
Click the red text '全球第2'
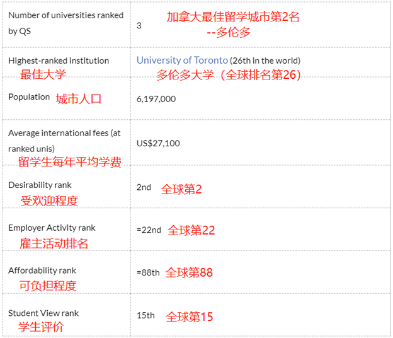click(181, 189)
